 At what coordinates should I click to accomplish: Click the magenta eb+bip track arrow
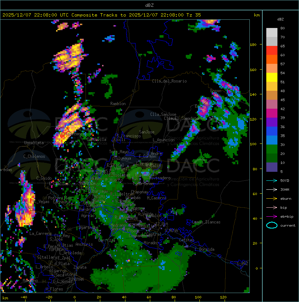tap(272, 217)
